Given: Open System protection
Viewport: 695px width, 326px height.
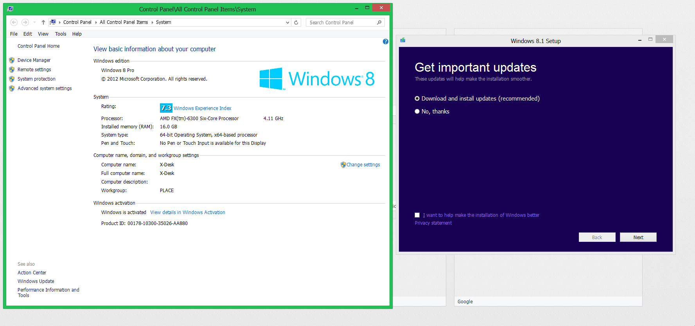Looking at the screenshot, I should [36, 79].
